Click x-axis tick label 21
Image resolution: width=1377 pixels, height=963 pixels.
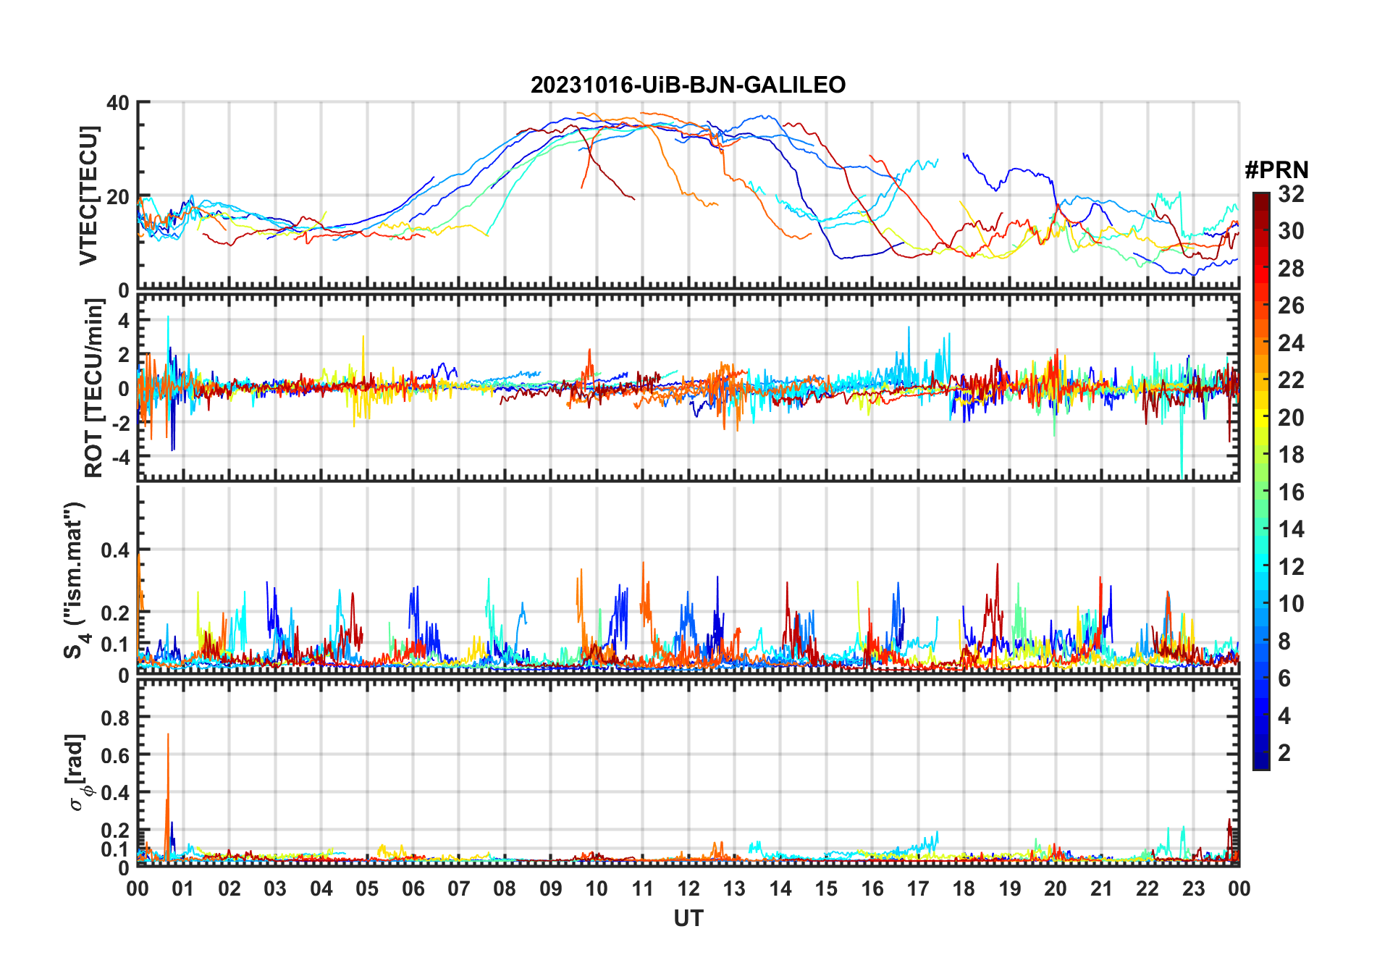[1101, 888]
